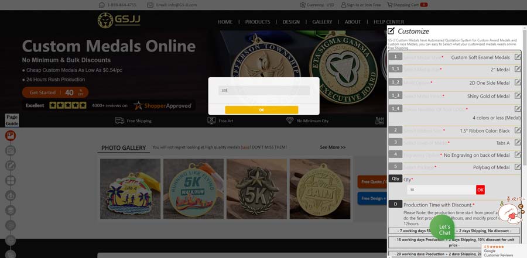Open the Shopping Cart icon

389,5
